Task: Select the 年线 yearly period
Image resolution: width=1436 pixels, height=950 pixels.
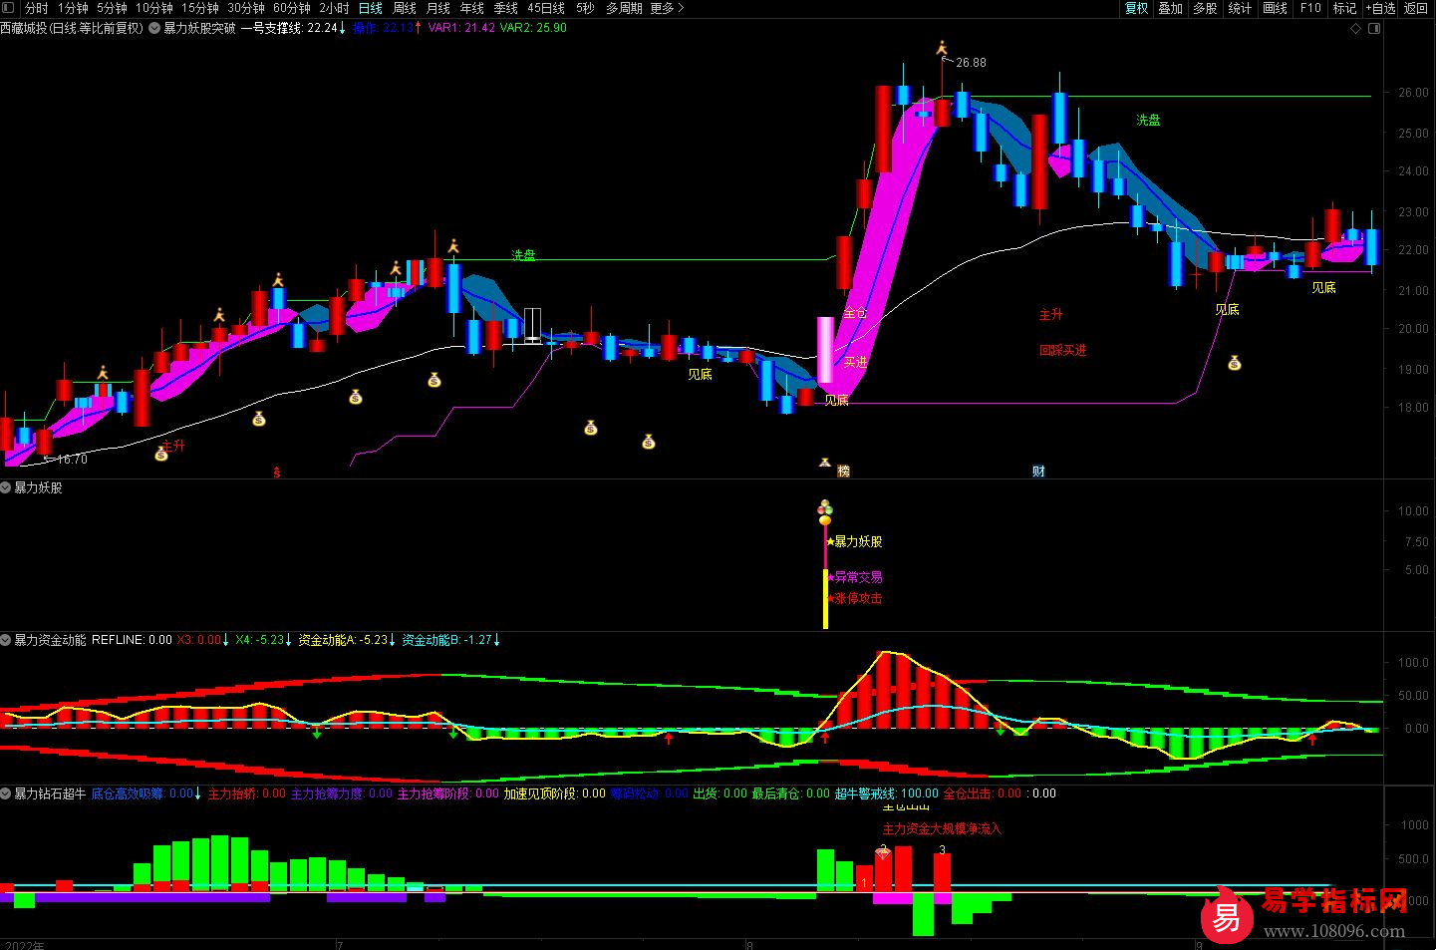Action: [x=472, y=8]
